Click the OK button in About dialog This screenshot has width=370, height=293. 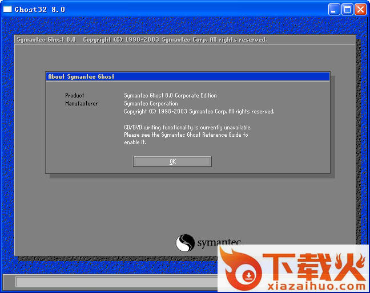click(172, 161)
